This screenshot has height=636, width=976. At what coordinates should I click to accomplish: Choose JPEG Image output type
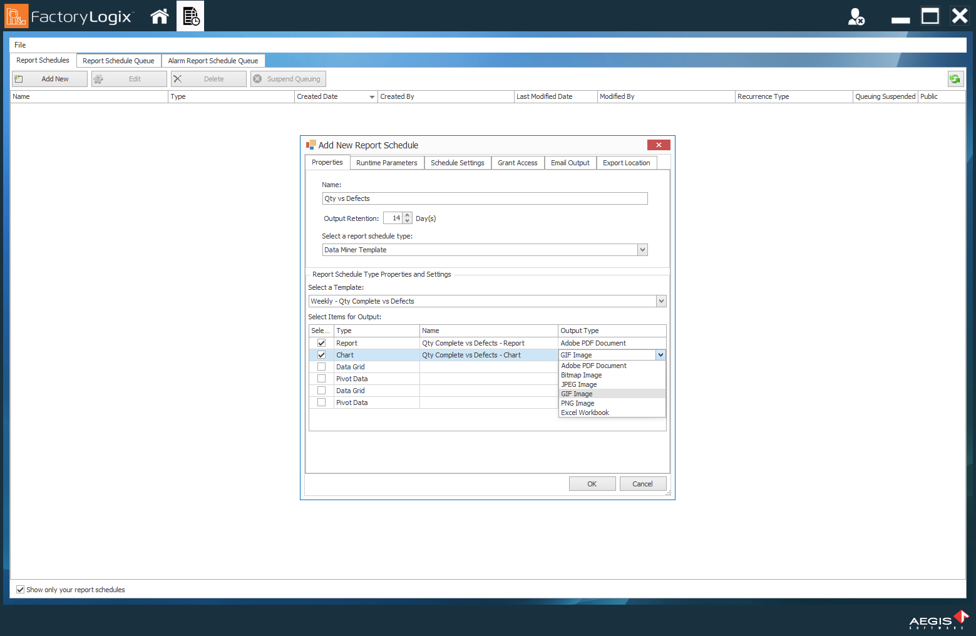[612, 384]
